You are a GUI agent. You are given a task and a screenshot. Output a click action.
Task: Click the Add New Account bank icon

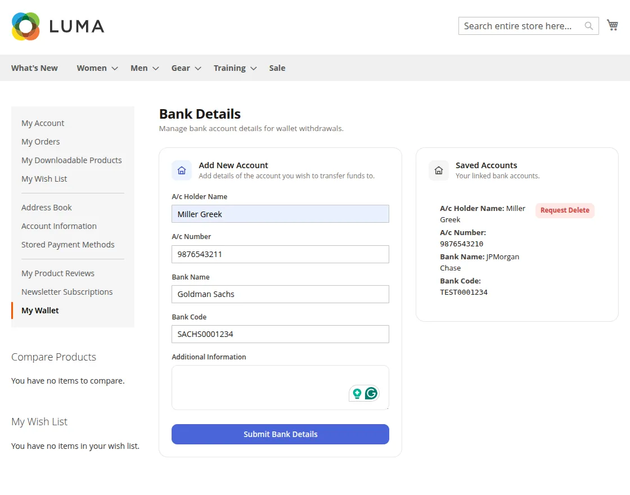[182, 170]
